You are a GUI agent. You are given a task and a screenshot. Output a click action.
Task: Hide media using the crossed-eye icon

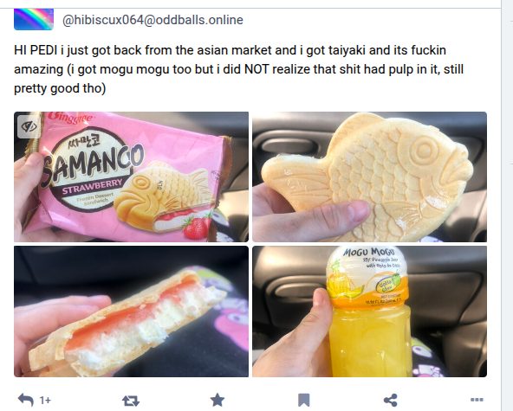pos(29,126)
